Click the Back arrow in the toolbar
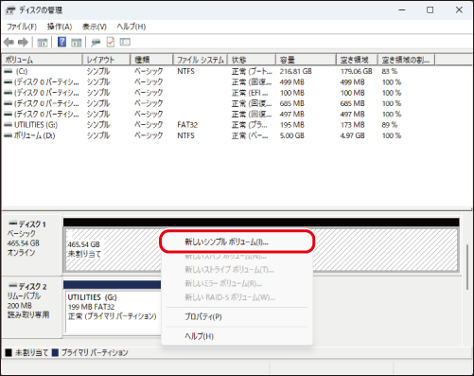The height and width of the screenshot is (376, 474). coord(9,42)
